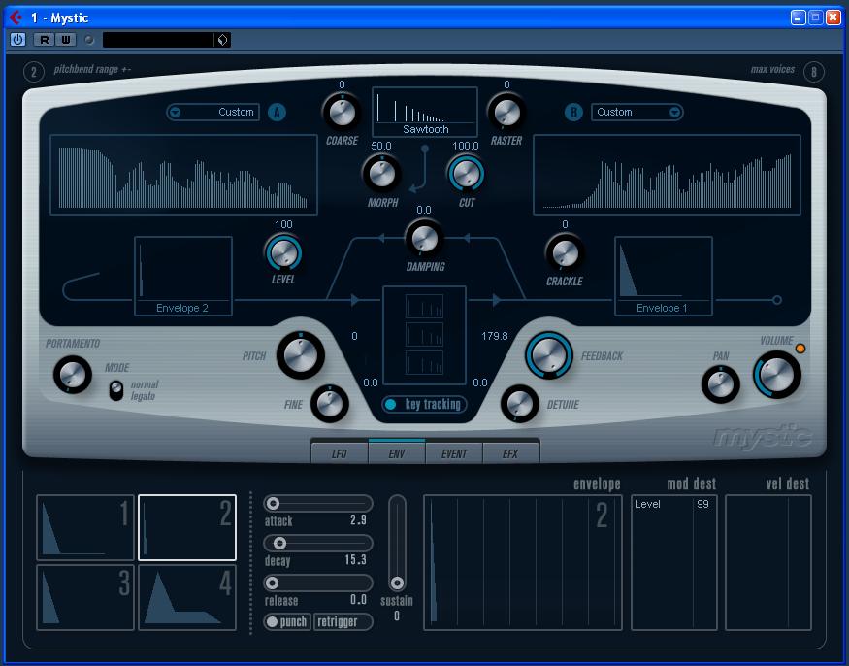Screen dimensions: 849x666
Task: Click the FEEDBACK knob
Action: [x=548, y=355]
